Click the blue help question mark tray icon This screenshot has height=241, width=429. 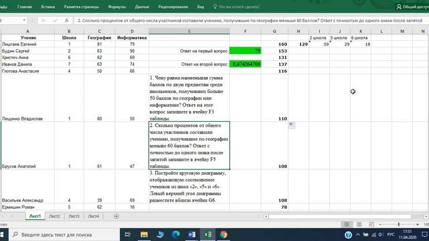coord(348,235)
